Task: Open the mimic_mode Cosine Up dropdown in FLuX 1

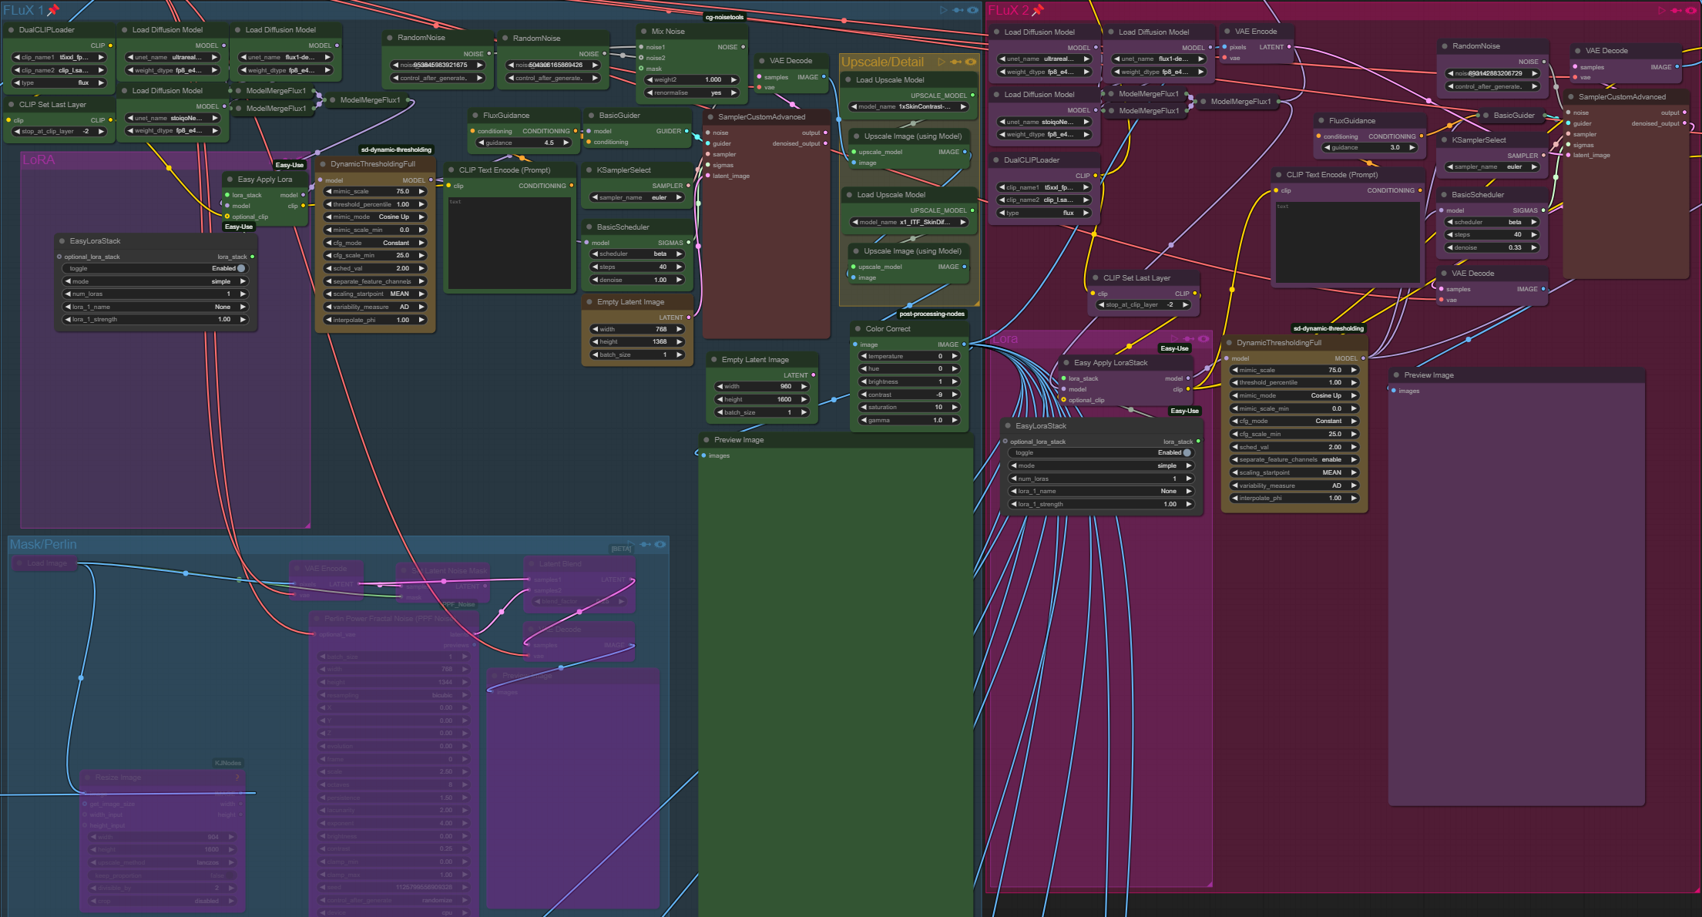Action: pos(375,217)
